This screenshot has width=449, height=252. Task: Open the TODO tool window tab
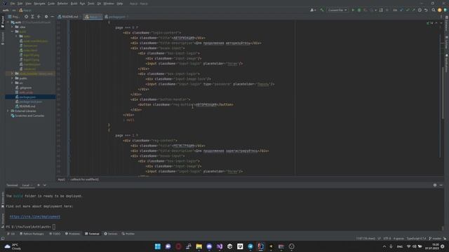coord(55,234)
